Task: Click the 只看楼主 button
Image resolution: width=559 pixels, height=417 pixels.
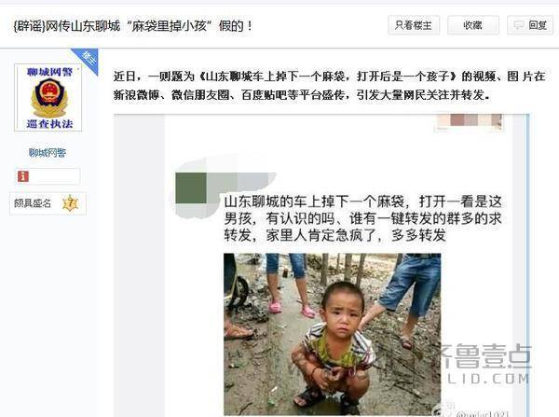Action: coord(414,25)
